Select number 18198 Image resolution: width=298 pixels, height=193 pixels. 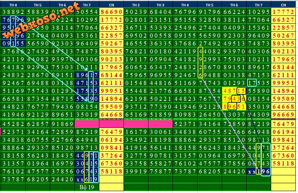pos(161,140)
